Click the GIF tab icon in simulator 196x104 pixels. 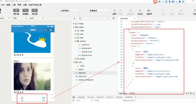pos(44,99)
